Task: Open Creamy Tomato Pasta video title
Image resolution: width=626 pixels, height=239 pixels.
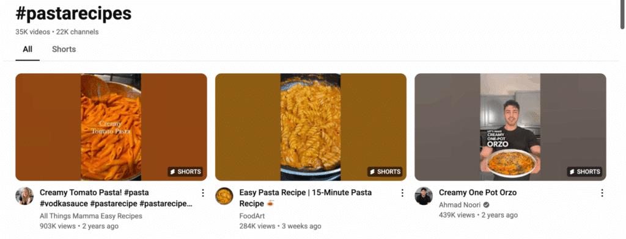Action: pos(116,198)
